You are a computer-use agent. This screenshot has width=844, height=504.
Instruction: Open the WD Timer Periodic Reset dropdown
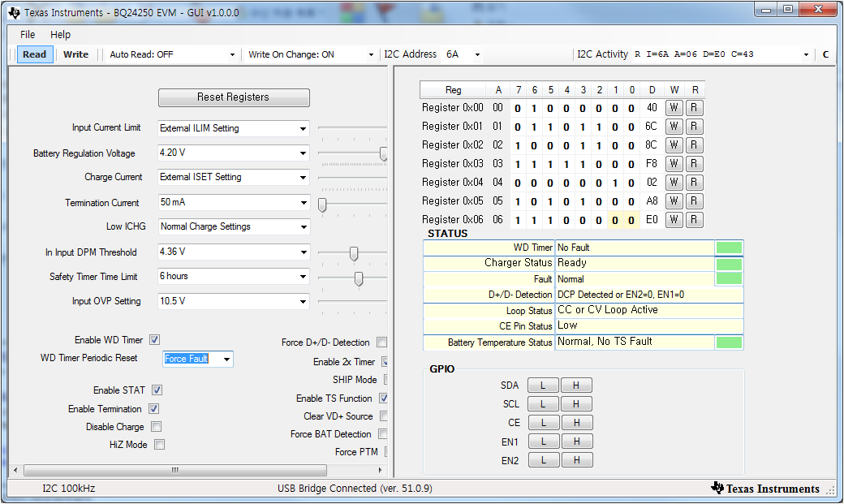coord(226,360)
